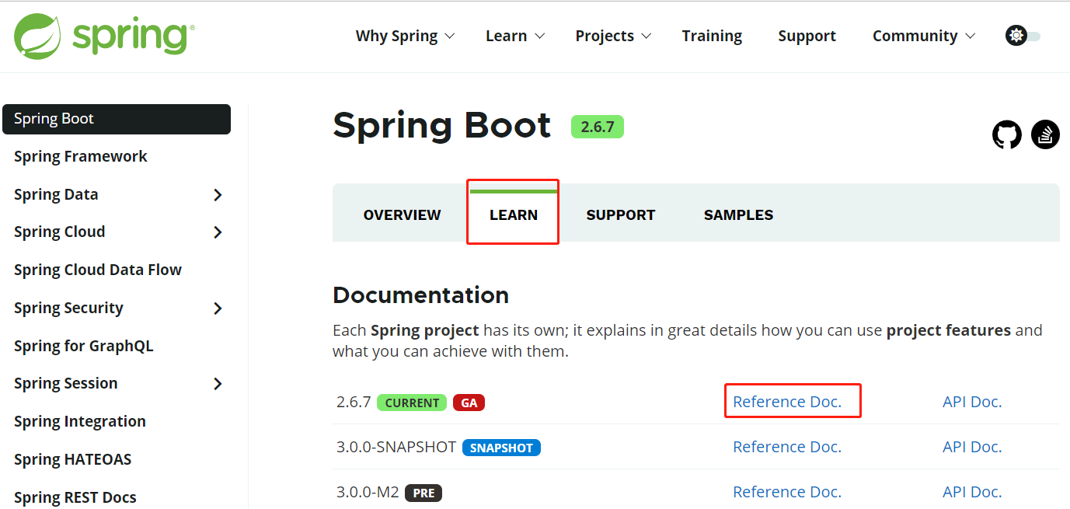
Task: Select Spring HATEOAS in sidebar
Action: pyautogui.click(x=72, y=459)
